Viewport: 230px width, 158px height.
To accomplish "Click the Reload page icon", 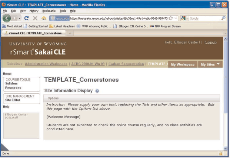I will coord(27,18).
